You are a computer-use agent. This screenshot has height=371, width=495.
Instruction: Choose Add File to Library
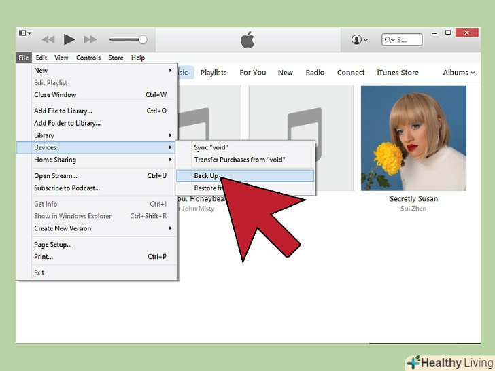(x=97, y=111)
